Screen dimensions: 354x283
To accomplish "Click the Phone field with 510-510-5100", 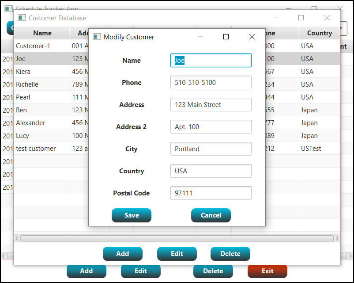I will 211,83.
